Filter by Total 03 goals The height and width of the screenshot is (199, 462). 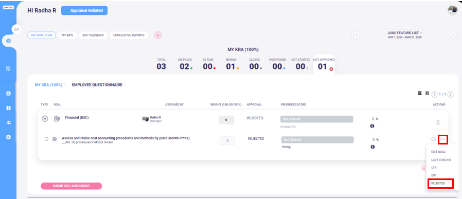click(162, 64)
